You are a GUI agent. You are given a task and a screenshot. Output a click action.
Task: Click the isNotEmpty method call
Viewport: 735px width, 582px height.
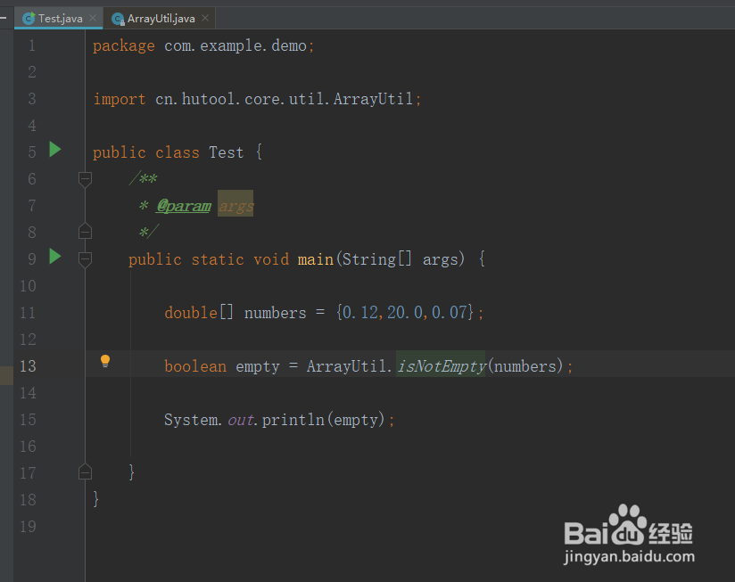pos(442,365)
